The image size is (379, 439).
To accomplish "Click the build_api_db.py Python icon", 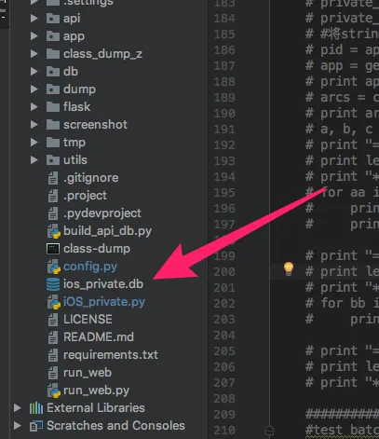I will click(53, 231).
